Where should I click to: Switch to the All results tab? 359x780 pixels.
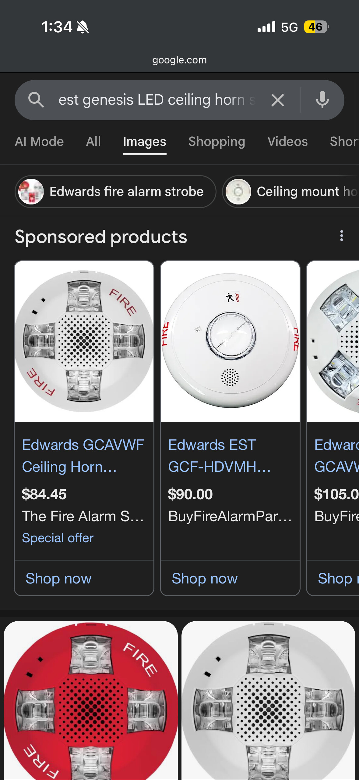(93, 142)
